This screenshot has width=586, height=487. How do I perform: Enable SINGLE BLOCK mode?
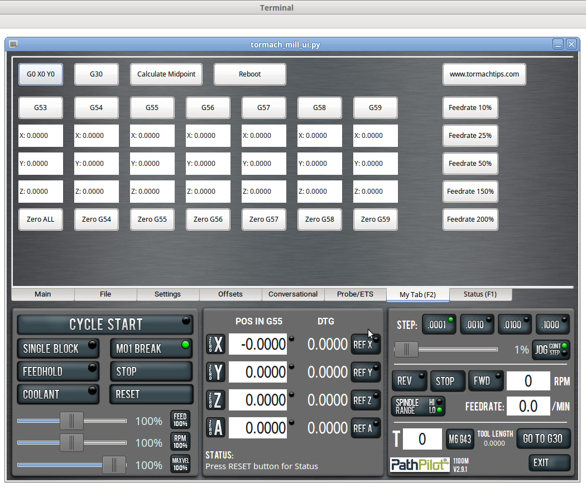click(58, 348)
